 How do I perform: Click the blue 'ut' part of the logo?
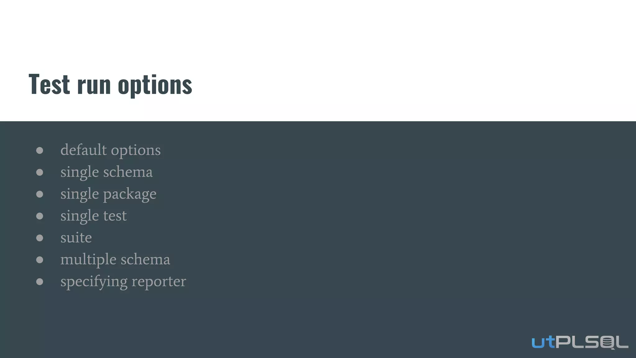click(543, 342)
